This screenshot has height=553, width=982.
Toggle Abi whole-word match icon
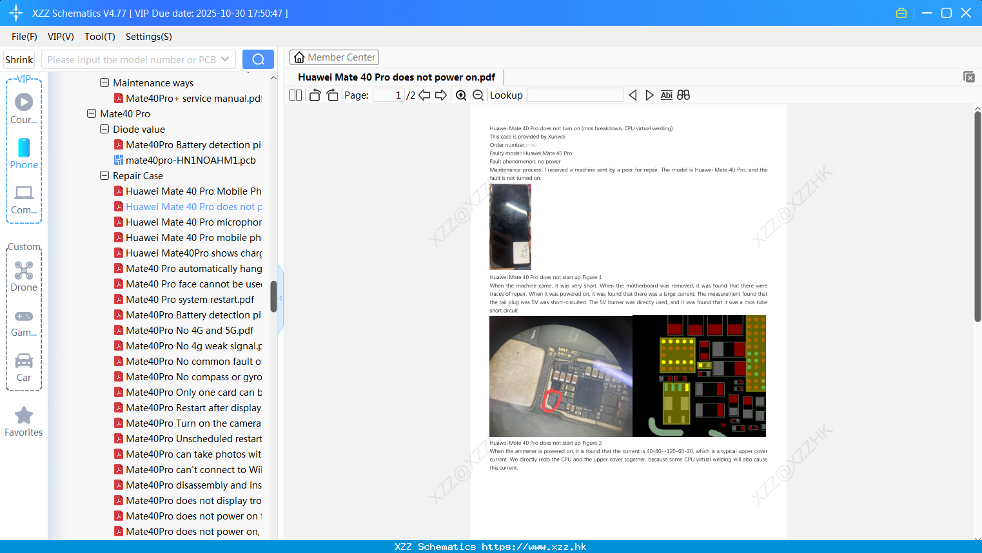(667, 95)
